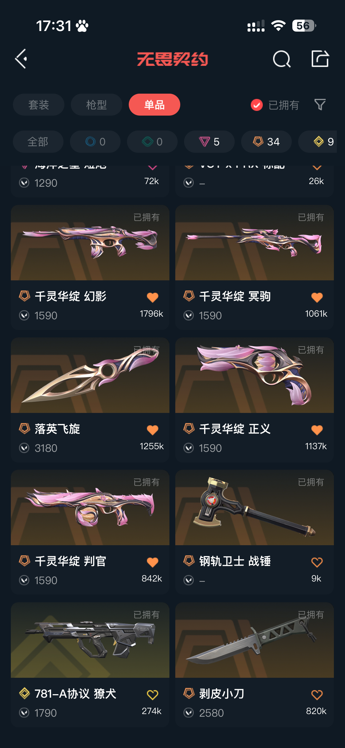Unlike the 落英飞旋 heart icon

point(152,430)
